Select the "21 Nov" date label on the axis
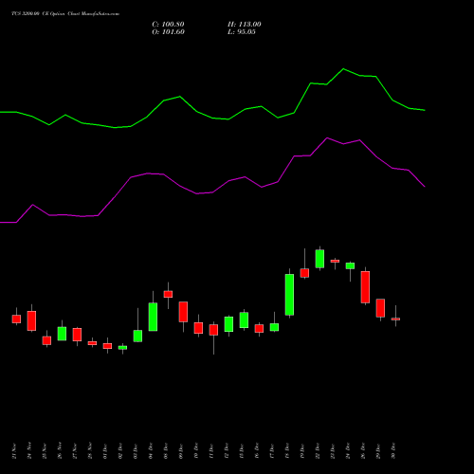This screenshot has height=474, width=474. (x=14, y=451)
